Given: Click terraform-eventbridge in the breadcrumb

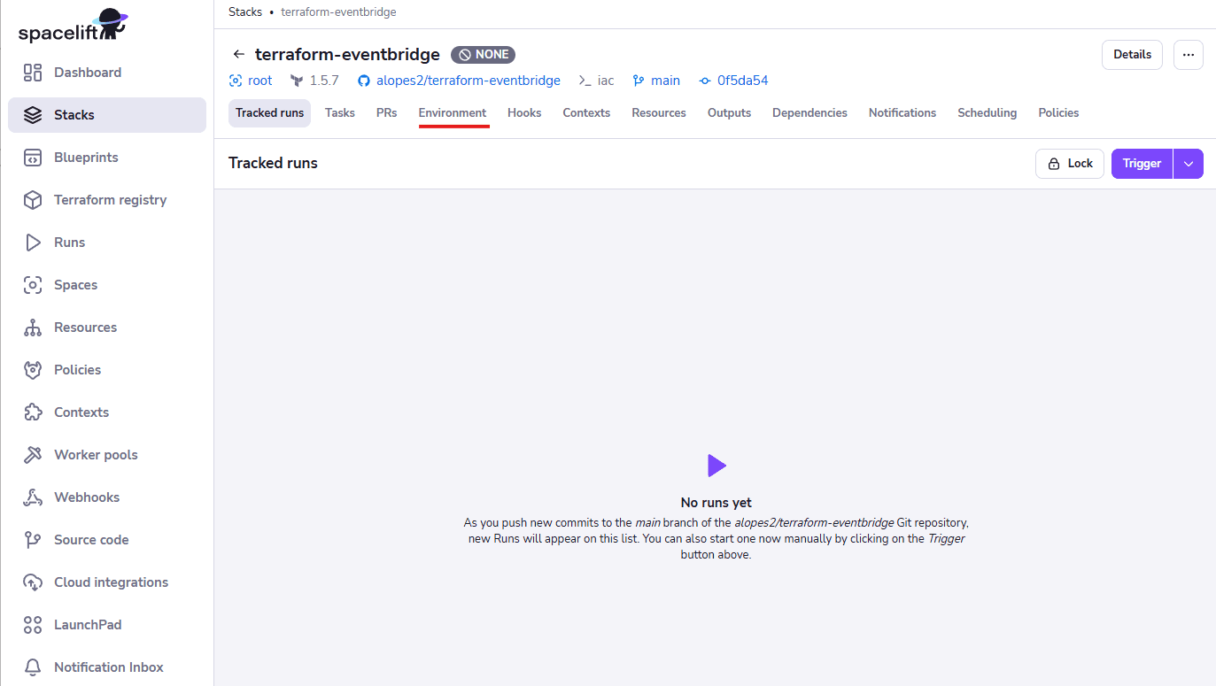Looking at the screenshot, I should click(338, 12).
